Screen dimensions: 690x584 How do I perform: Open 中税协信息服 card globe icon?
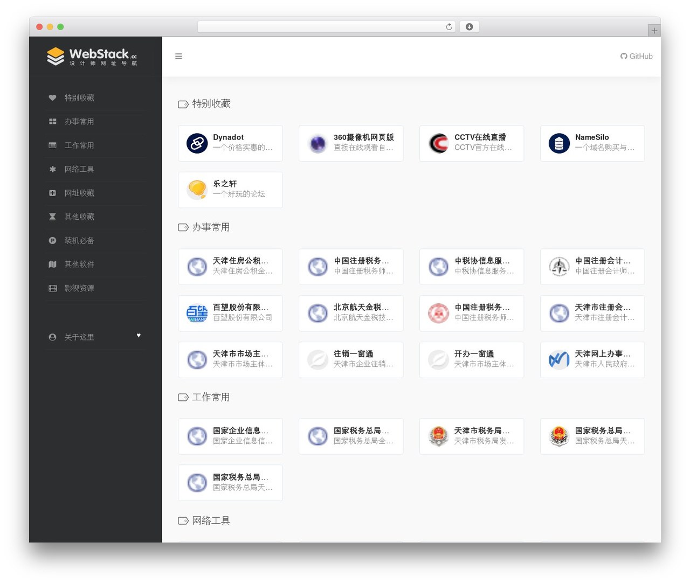[439, 267]
